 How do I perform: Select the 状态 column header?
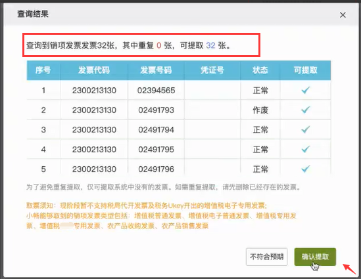coord(260,70)
